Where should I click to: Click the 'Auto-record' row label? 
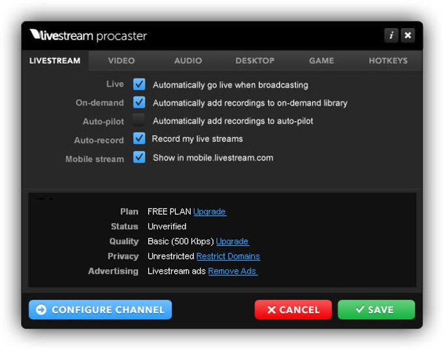[99, 140]
